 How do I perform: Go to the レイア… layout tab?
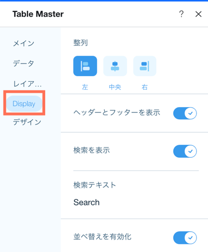[x=28, y=84]
